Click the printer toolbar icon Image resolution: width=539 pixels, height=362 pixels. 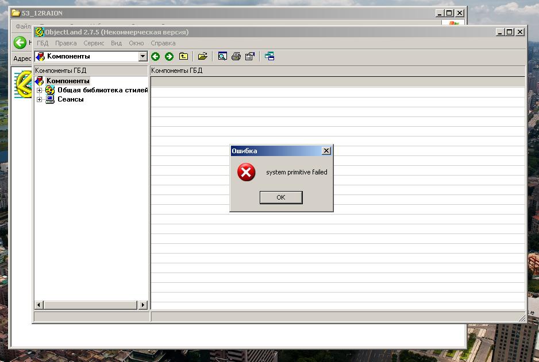tap(236, 56)
